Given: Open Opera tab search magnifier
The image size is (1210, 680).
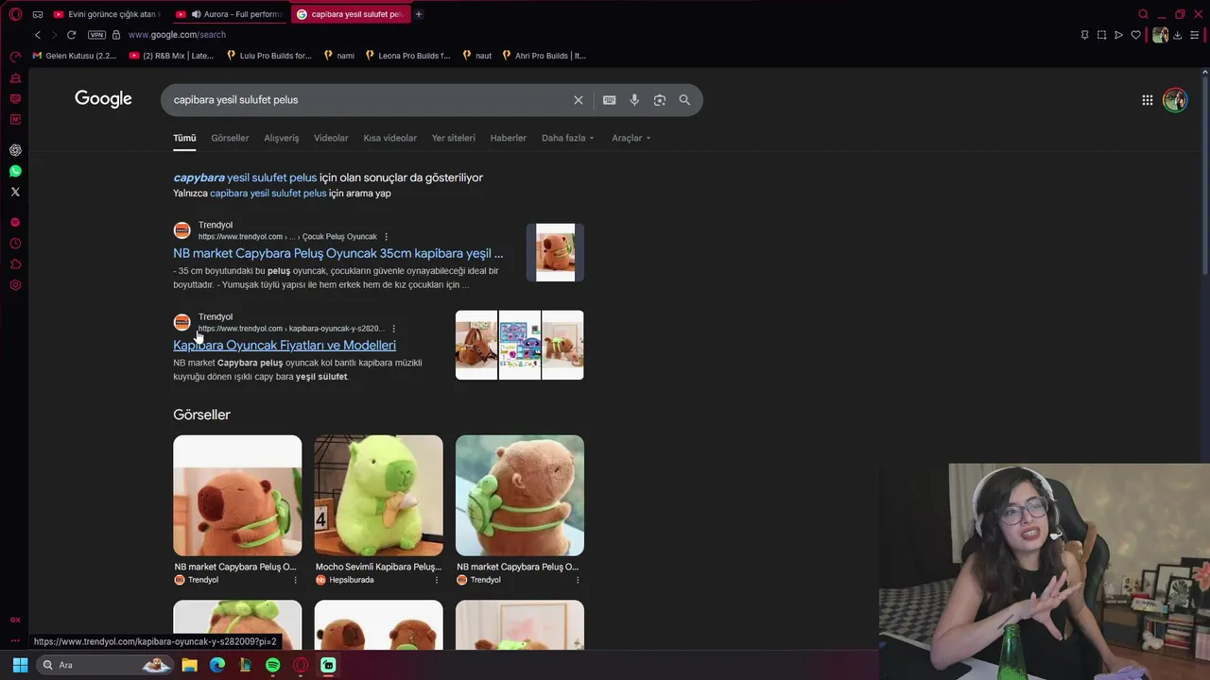Looking at the screenshot, I should [x=1143, y=14].
